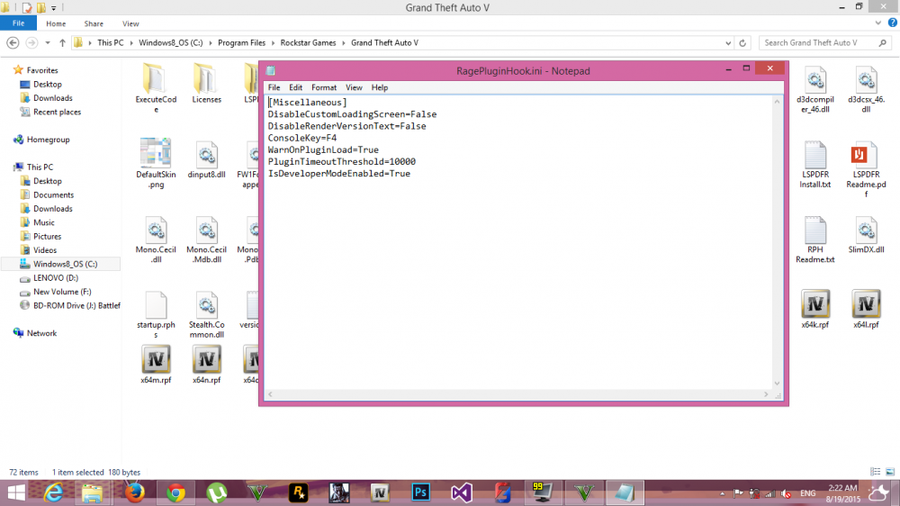
Task: Open Firefox from the taskbar
Action: [x=135, y=492]
